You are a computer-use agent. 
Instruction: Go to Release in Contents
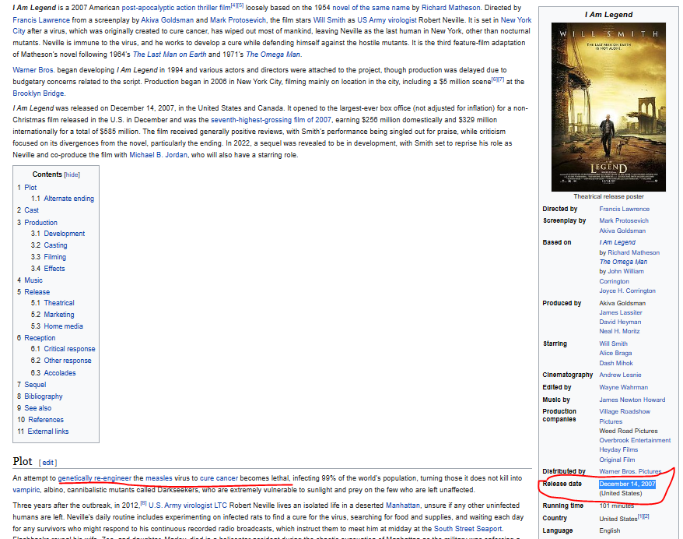(x=37, y=292)
